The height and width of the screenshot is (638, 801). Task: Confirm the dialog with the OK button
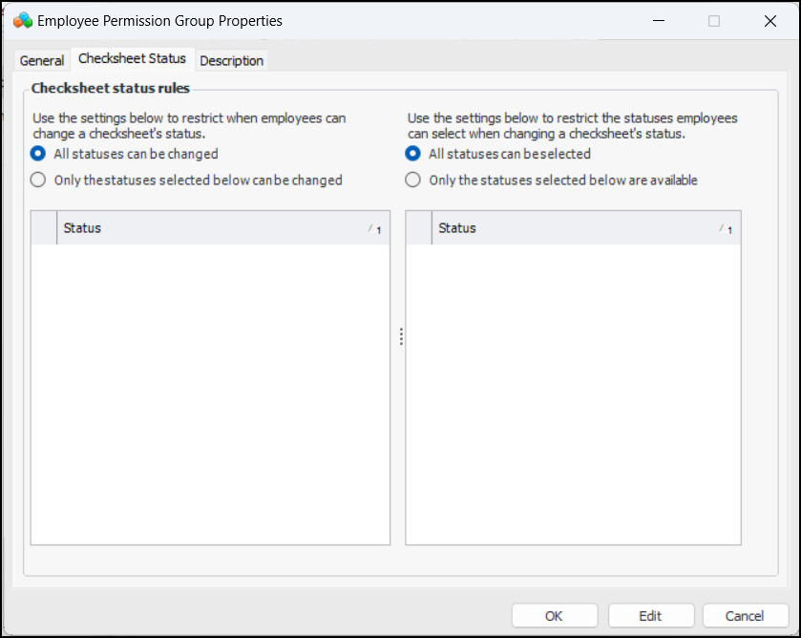pyautogui.click(x=554, y=616)
